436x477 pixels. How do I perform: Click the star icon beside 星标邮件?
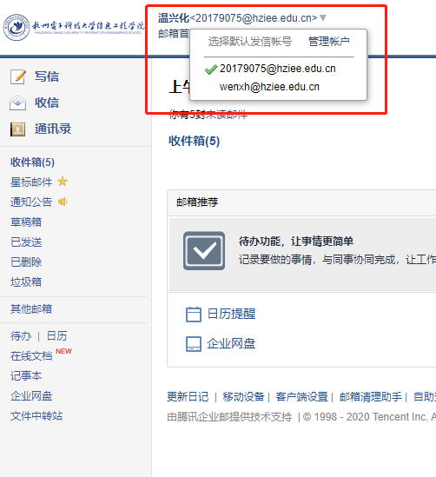[63, 182]
